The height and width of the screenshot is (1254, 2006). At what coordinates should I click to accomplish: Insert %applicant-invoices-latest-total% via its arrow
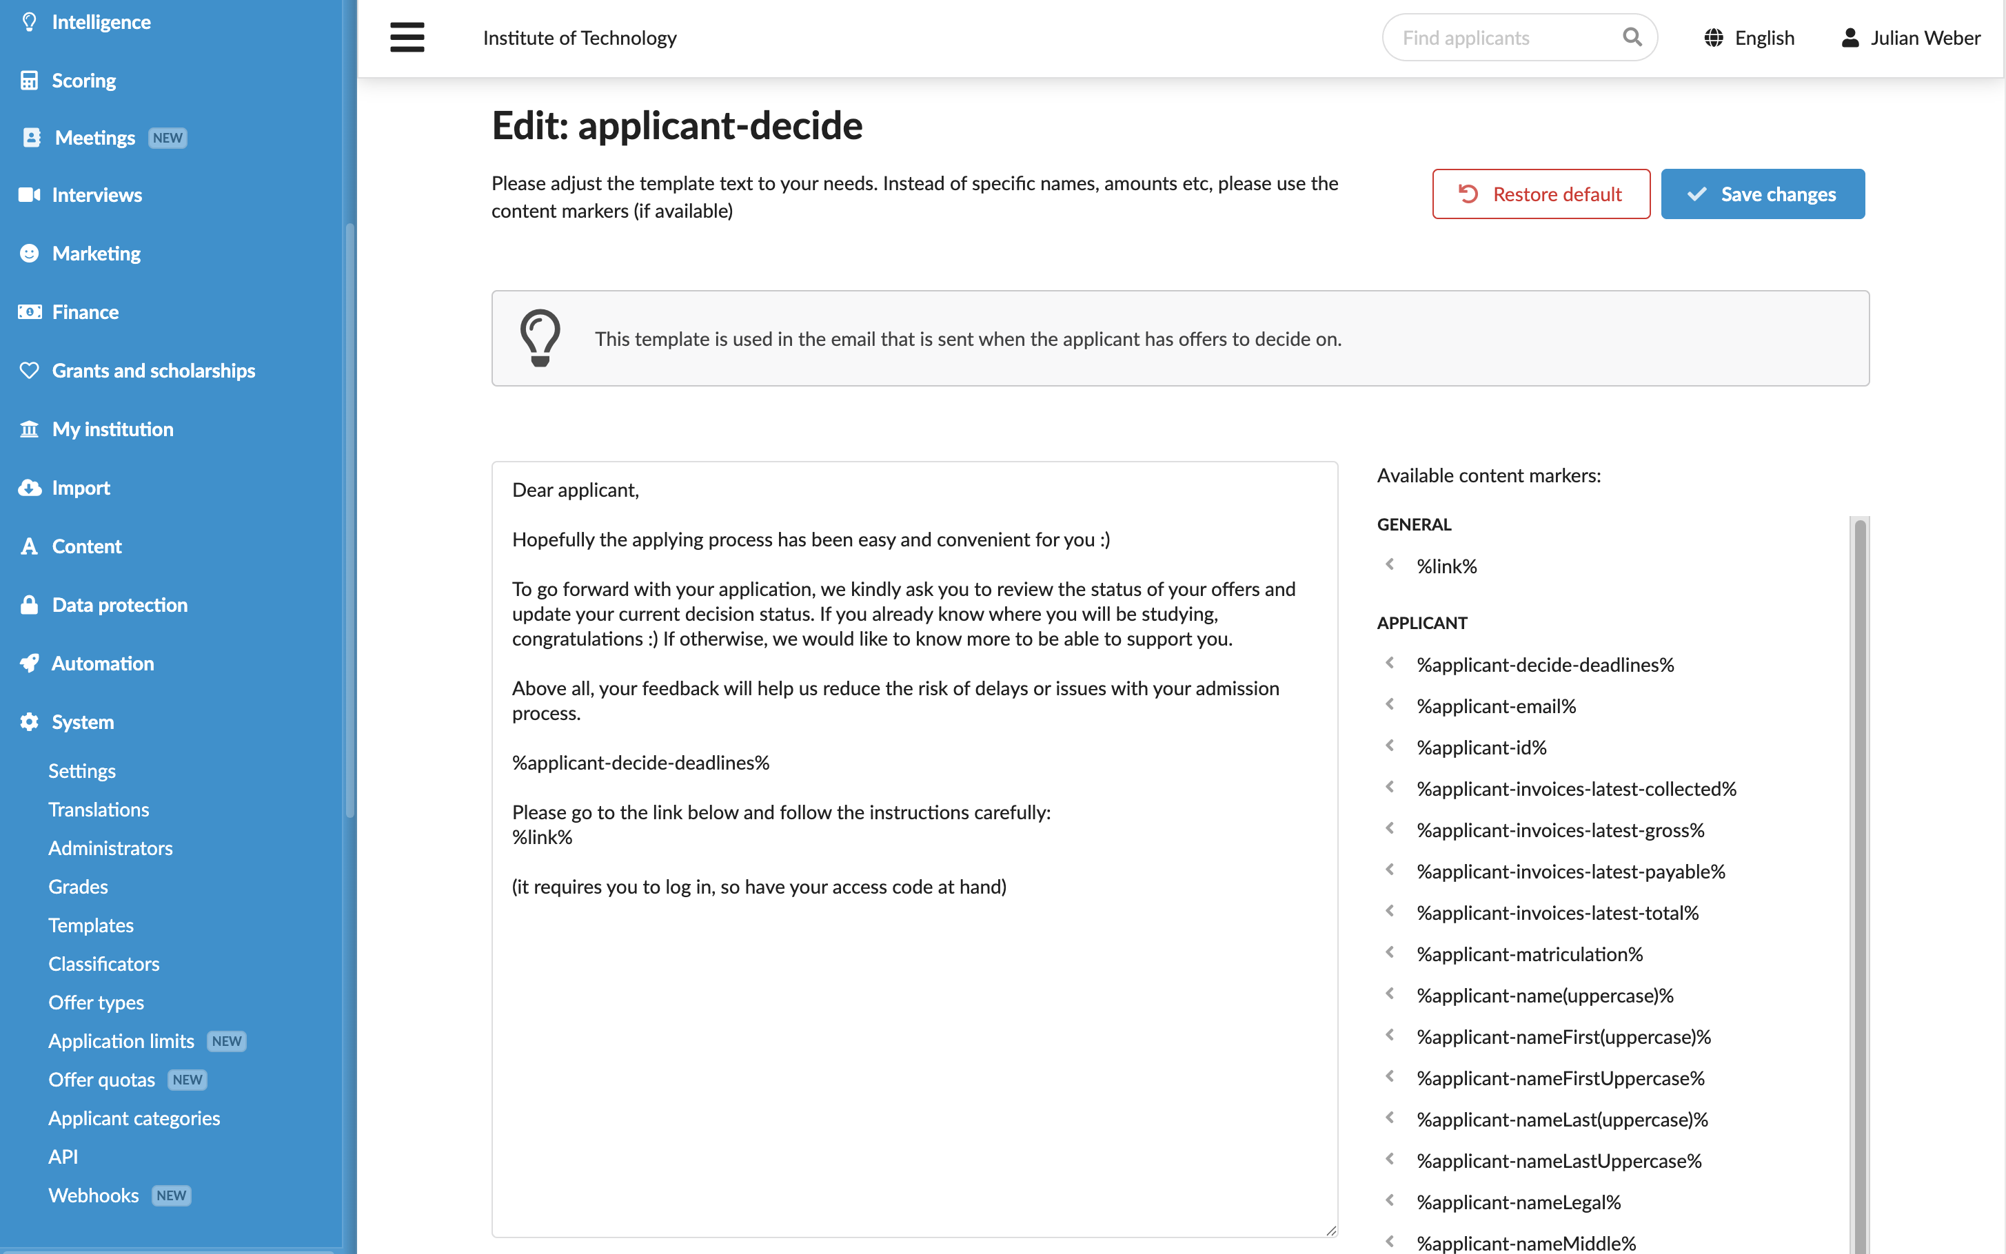pyautogui.click(x=1390, y=912)
